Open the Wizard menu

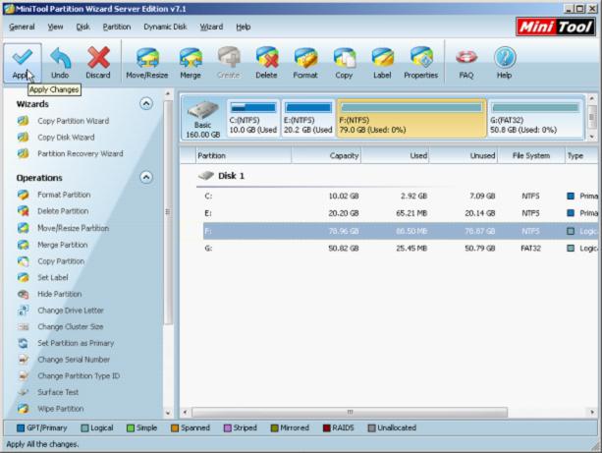[x=211, y=27]
